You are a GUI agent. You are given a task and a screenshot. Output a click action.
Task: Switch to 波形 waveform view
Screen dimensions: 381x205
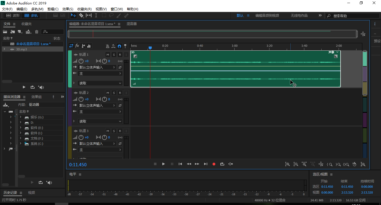(x=13, y=16)
